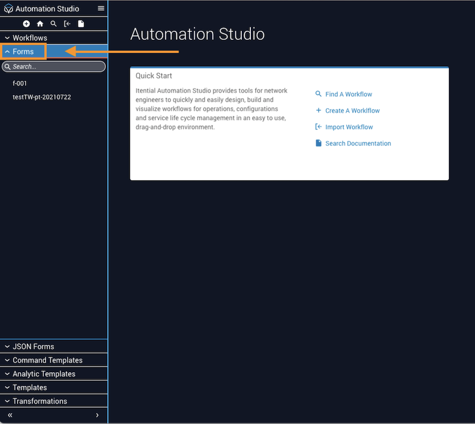Image resolution: width=475 pixels, height=424 pixels.
Task: Click the Import Workflow link
Action: point(344,127)
